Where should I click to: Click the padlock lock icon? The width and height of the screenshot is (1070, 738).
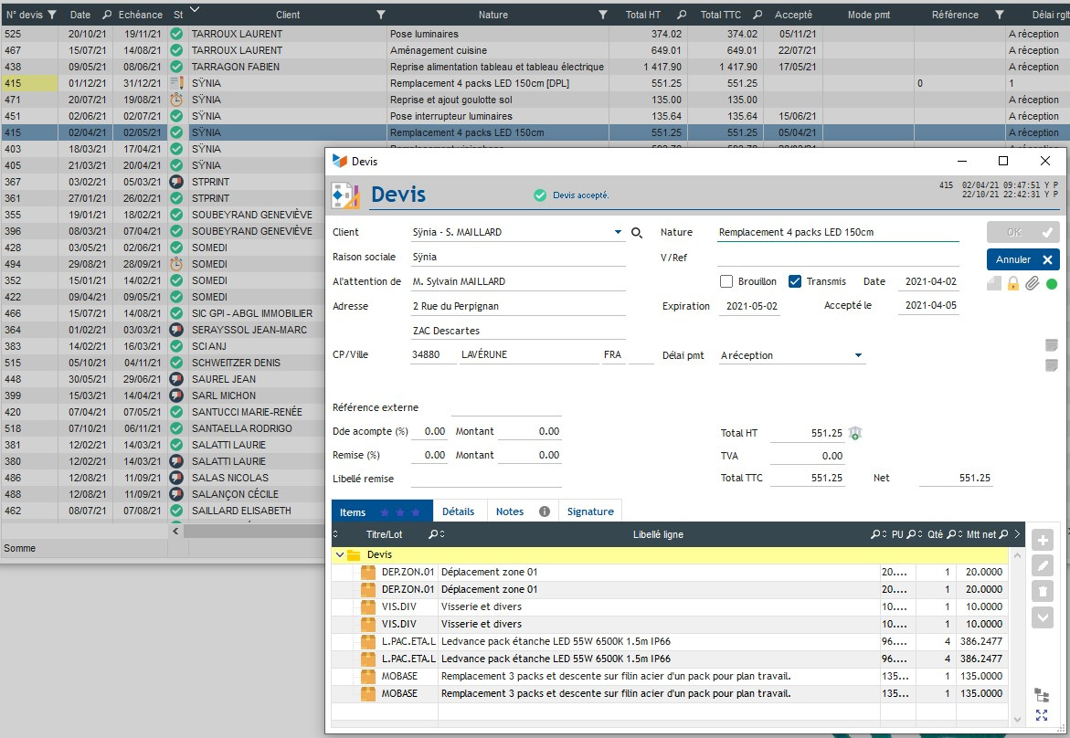coord(1012,284)
